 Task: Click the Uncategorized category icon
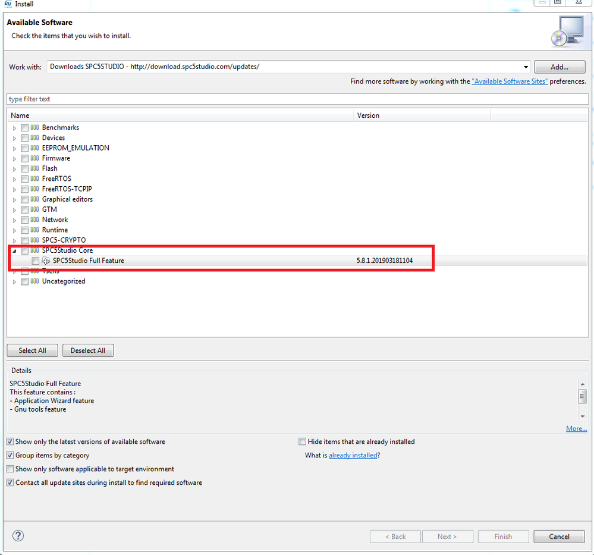point(34,281)
